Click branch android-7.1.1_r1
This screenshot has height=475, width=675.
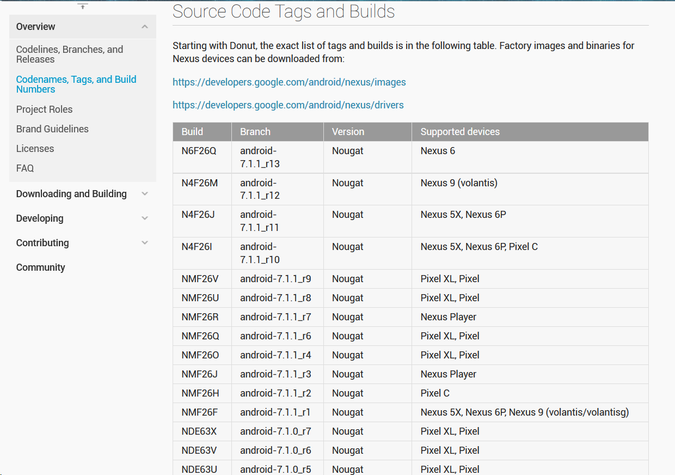pyautogui.click(x=275, y=412)
